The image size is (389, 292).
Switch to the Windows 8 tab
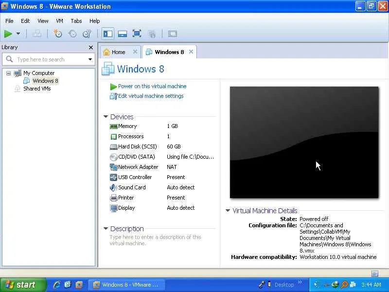coord(169,52)
